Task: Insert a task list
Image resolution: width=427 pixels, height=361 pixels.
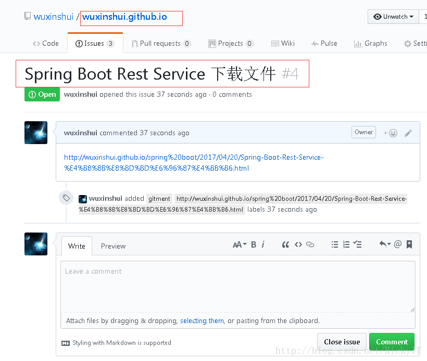Action: (x=358, y=244)
